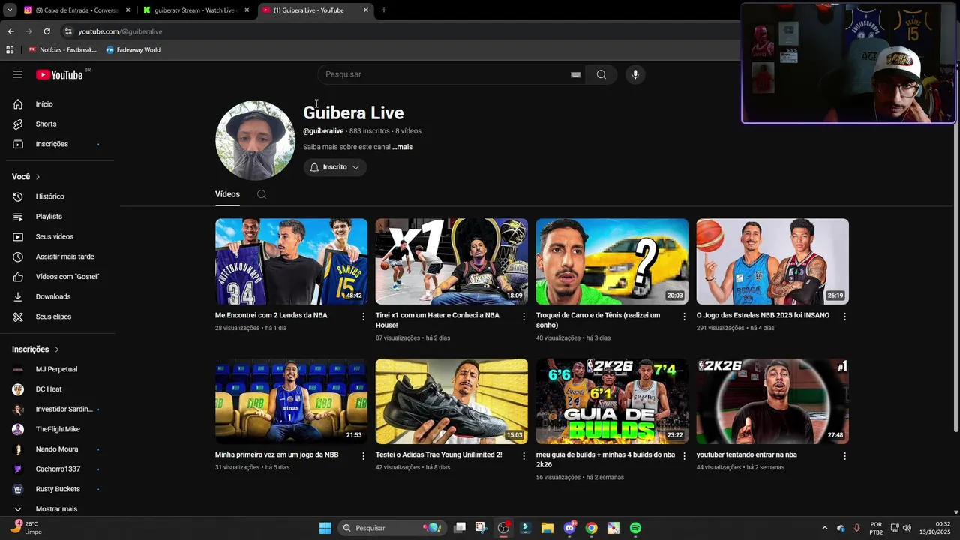
Task: Open a new browser tab
Action: (384, 10)
